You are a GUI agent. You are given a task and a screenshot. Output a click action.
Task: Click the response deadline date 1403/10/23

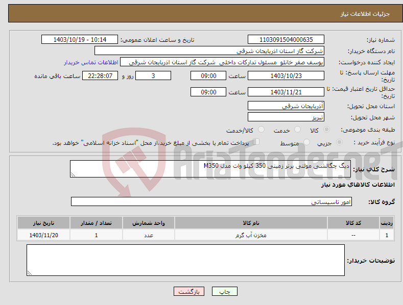coord(286,75)
